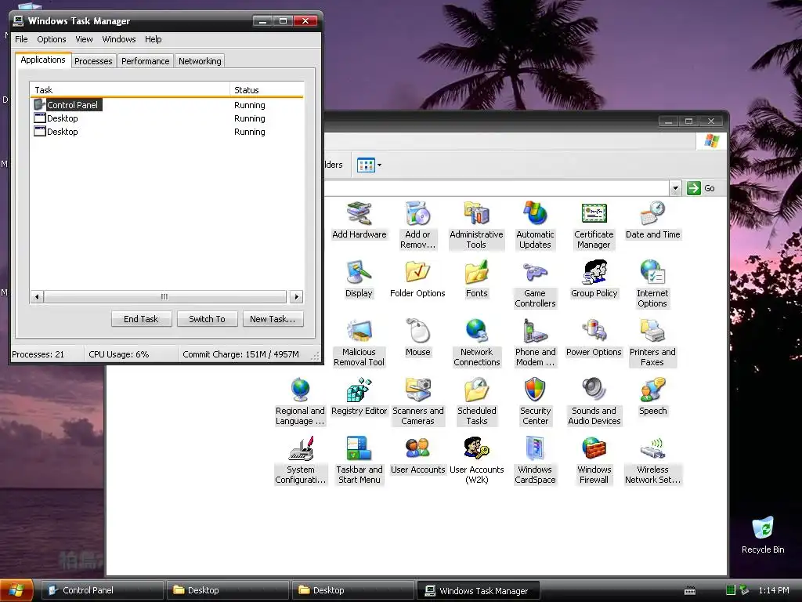Open Folder Options
This screenshot has width=802, height=602.
point(418,280)
